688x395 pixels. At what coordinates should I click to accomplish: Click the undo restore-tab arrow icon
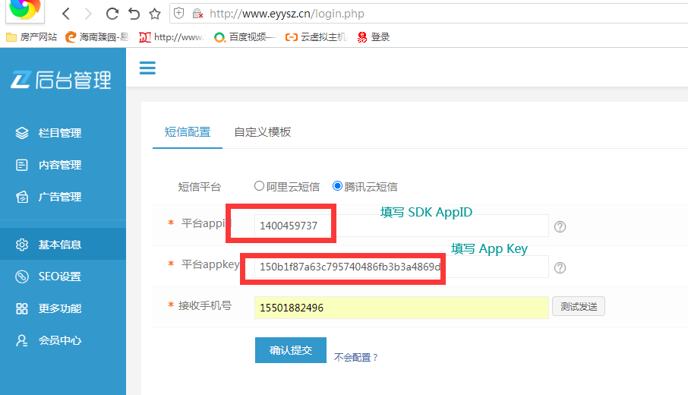(x=134, y=14)
